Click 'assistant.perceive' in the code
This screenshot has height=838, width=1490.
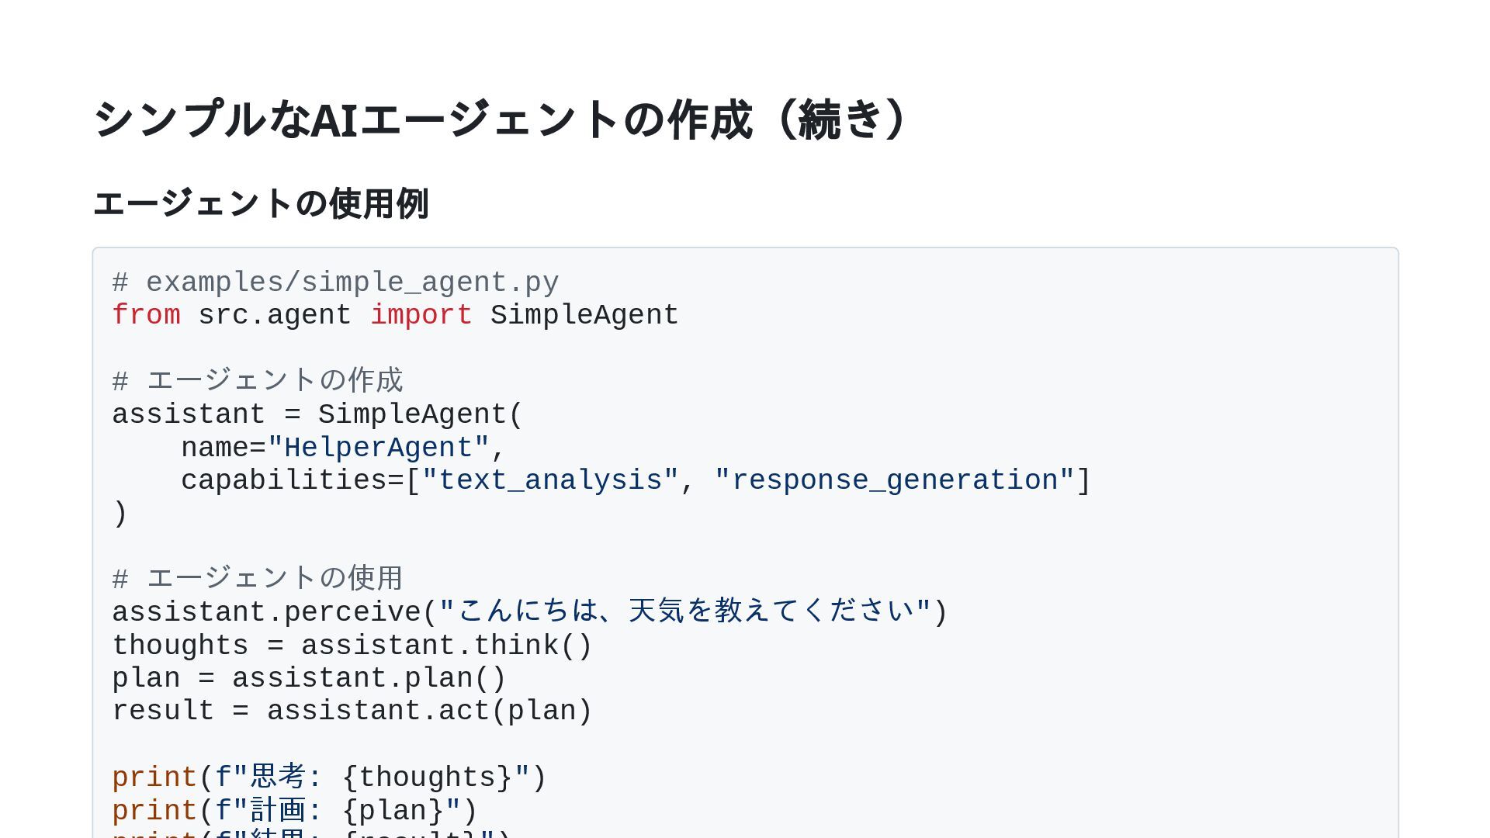[266, 612]
